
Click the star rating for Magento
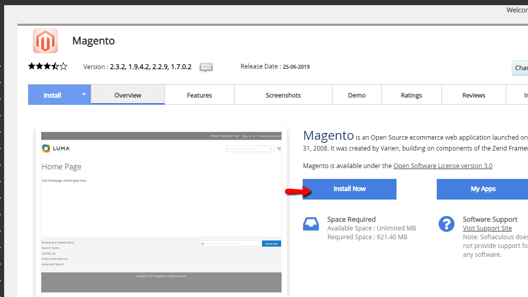coord(47,67)
